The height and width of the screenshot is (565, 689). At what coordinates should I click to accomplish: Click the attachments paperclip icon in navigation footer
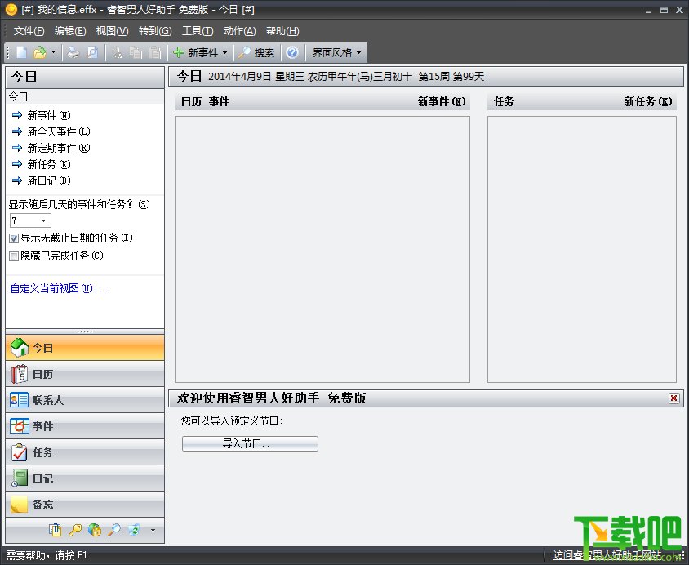point(56,530)
